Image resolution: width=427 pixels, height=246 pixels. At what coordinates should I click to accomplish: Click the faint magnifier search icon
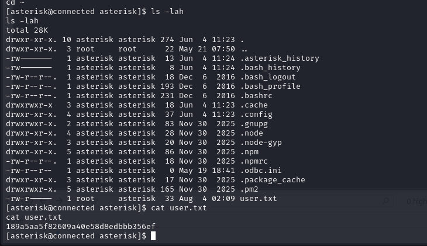385,201
